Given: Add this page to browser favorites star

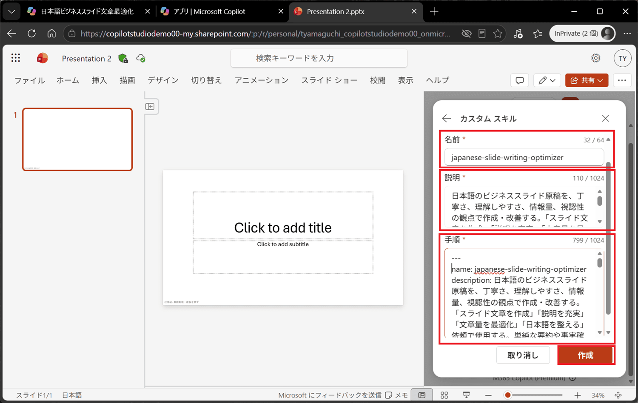Looking at the screenshot, I should coord(498,33).
